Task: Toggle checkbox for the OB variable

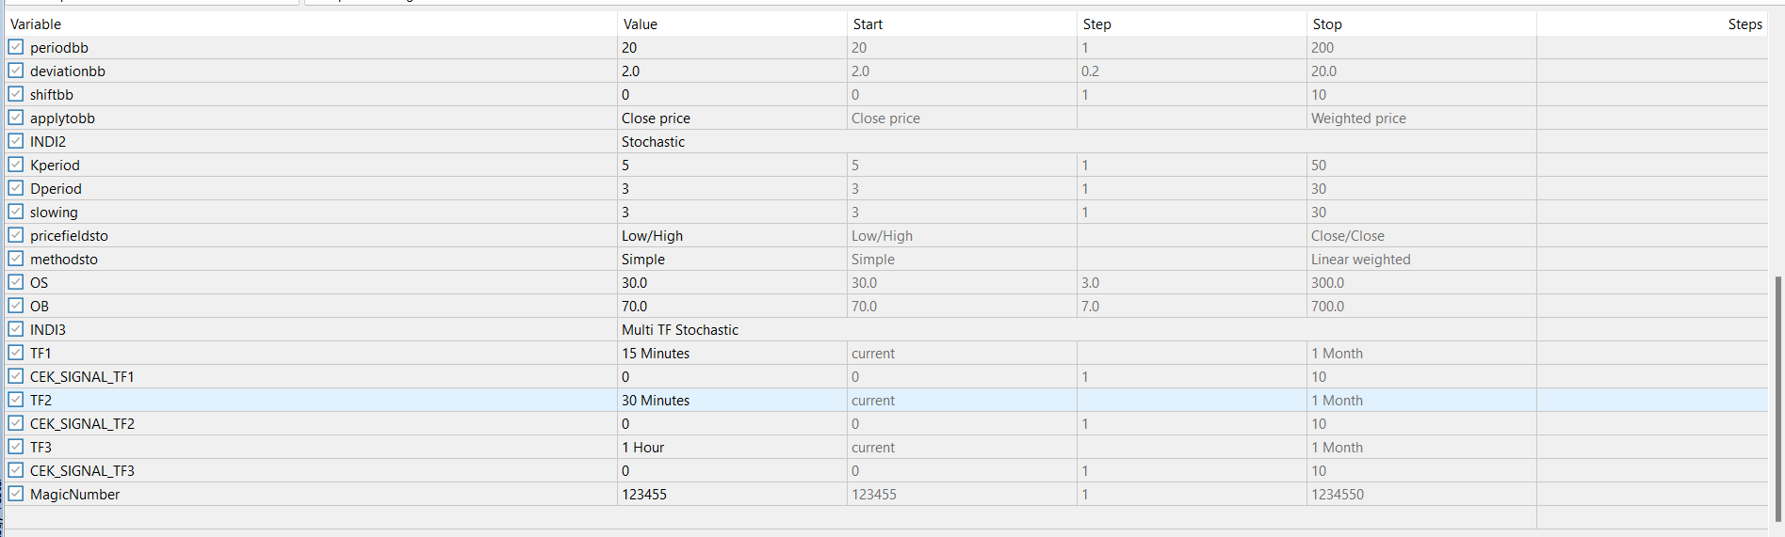Action: [16, 306]
